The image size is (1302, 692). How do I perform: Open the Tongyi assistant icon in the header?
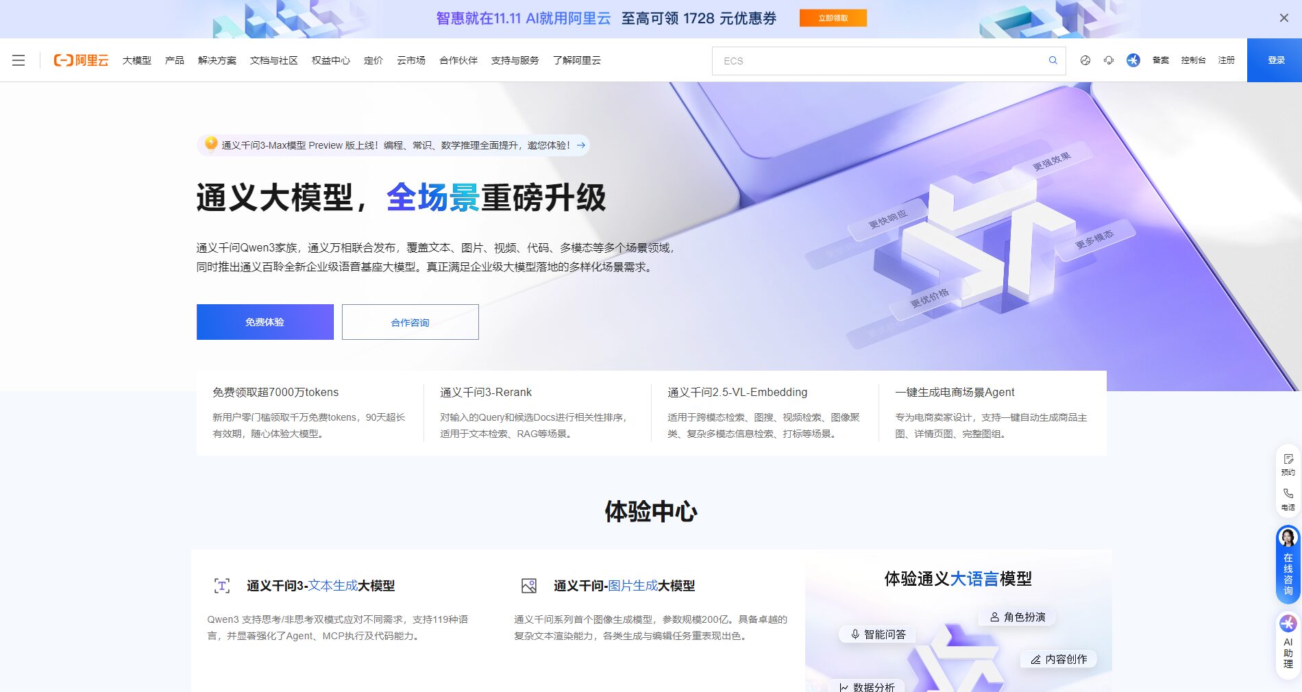1134,60
